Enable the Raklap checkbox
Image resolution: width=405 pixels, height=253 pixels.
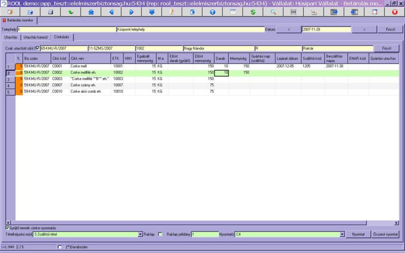point(160,235)
